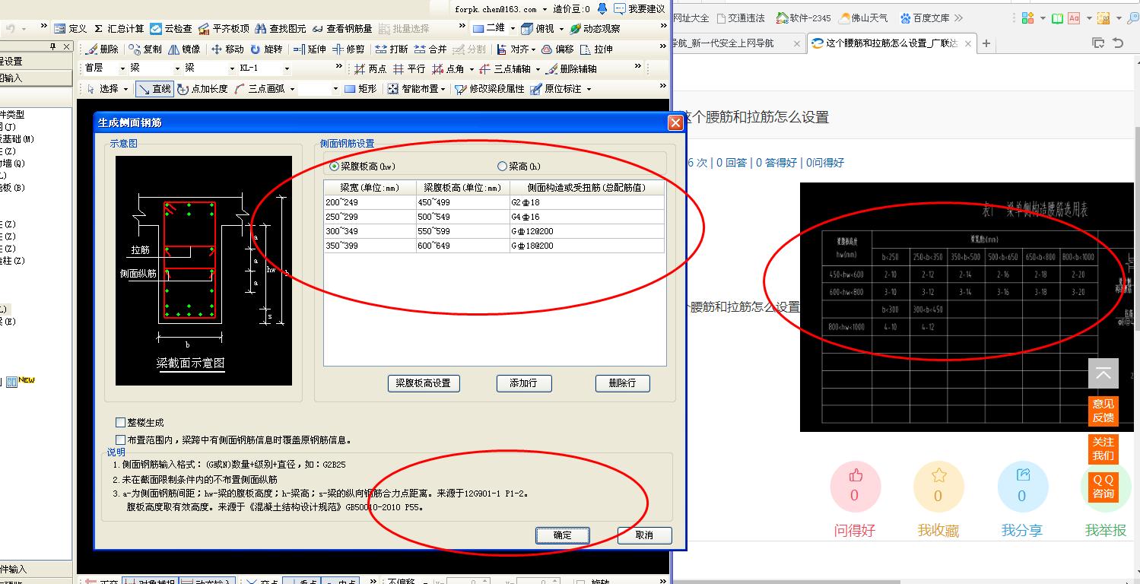This screenshot has width=1140, height=584.
Task: Select the 修剪 trim tool
Action: [348, 49]
